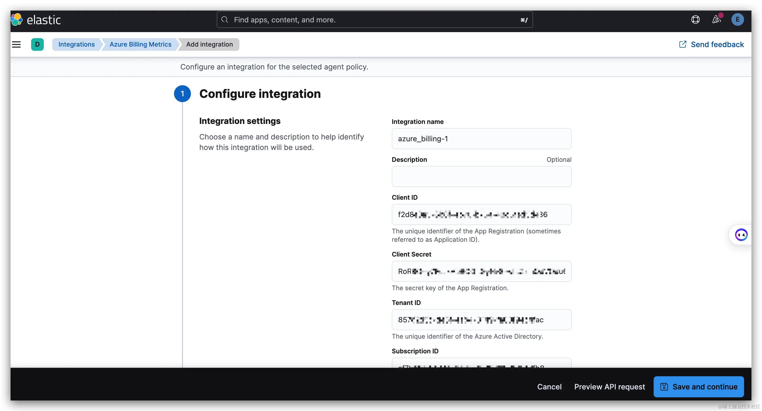Open the newsfeed notifications icon

pyautogui.click(x=717, y=19)
